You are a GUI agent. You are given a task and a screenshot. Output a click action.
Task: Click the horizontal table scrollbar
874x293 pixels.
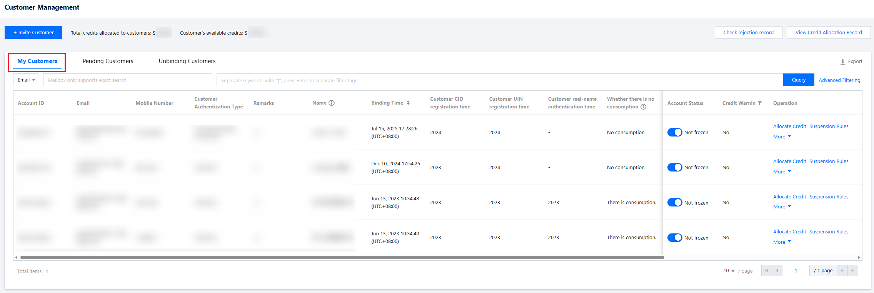[342, 257]
